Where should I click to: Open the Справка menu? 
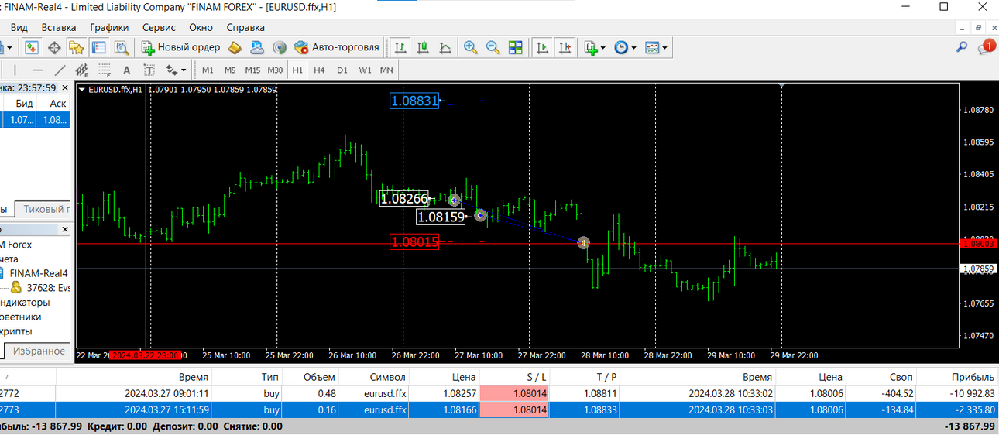point(245,27)
